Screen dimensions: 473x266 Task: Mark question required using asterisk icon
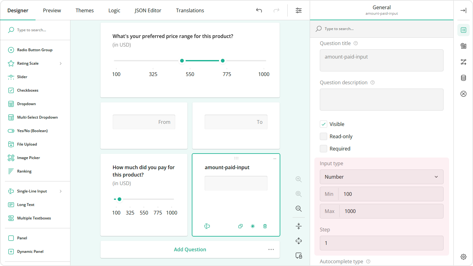pos(253,226)
